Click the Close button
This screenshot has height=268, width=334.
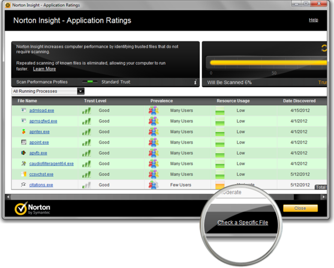click(x=301, y=208)
